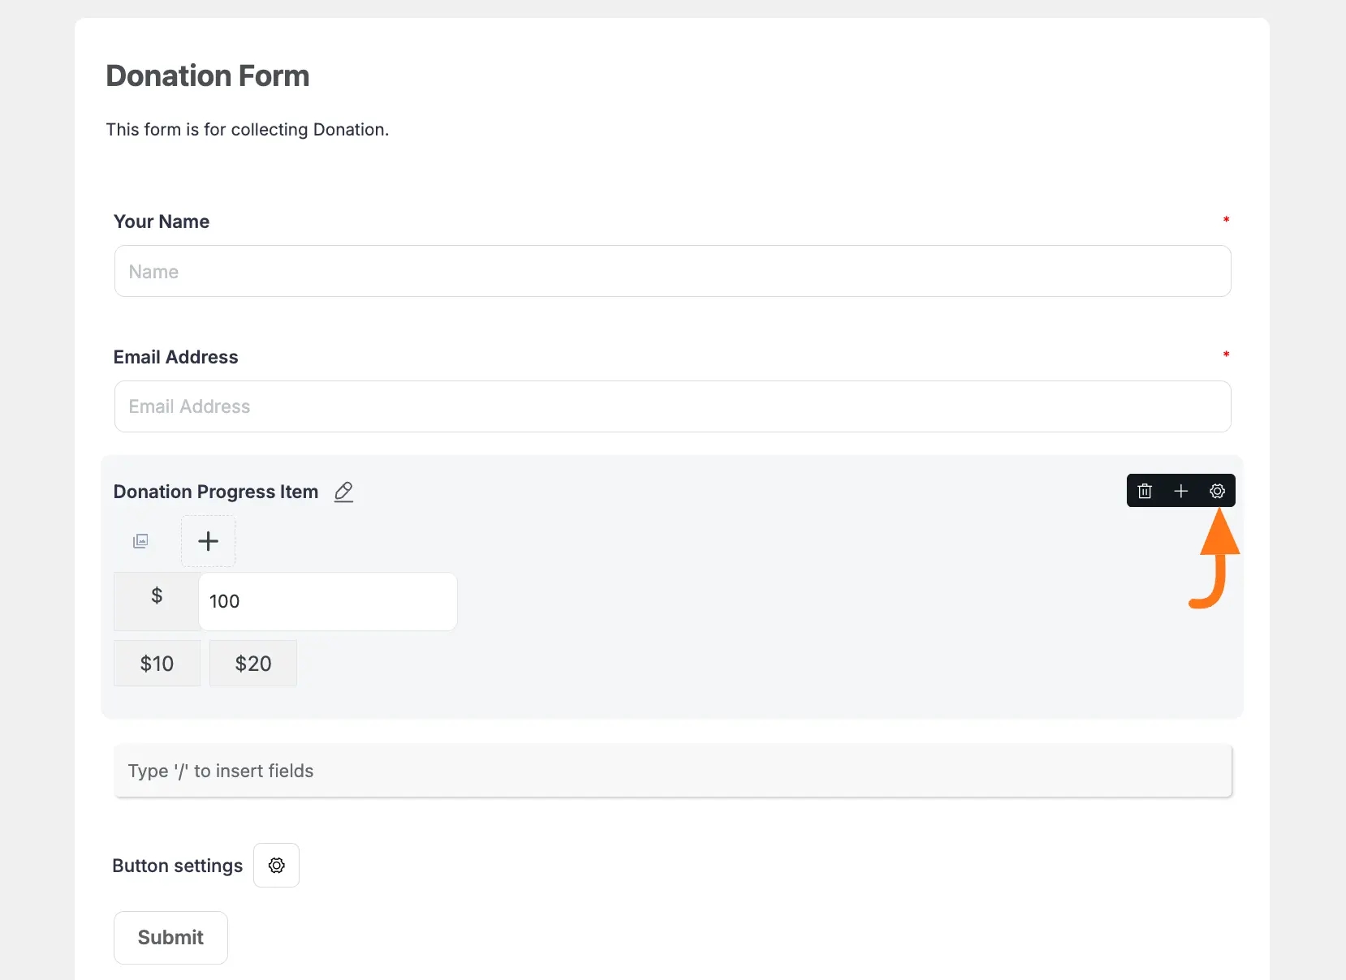The image size is (1346, 980).
Task: Click the image gallery icon below the label
Action: [140, 541]
